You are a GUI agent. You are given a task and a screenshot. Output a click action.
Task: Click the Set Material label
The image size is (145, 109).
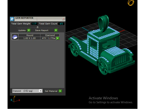[51, 91]
